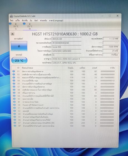Select the G-Sense Error Rate attribute name

click(30, 102)
